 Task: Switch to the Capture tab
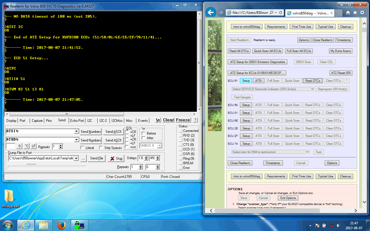pyautogui.click(x=37, y=121)
